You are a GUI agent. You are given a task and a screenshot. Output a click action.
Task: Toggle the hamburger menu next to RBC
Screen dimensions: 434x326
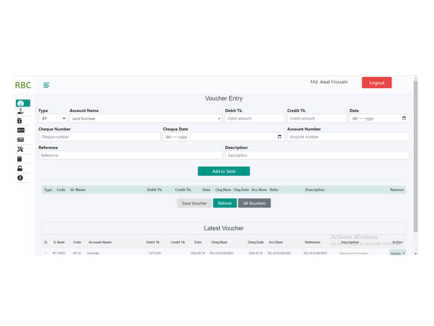47,85
